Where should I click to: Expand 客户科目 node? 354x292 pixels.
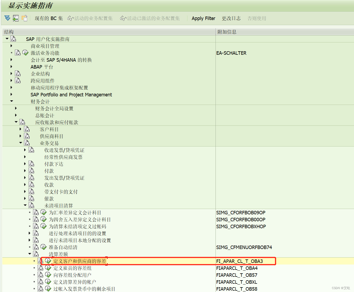click(21, 129)
